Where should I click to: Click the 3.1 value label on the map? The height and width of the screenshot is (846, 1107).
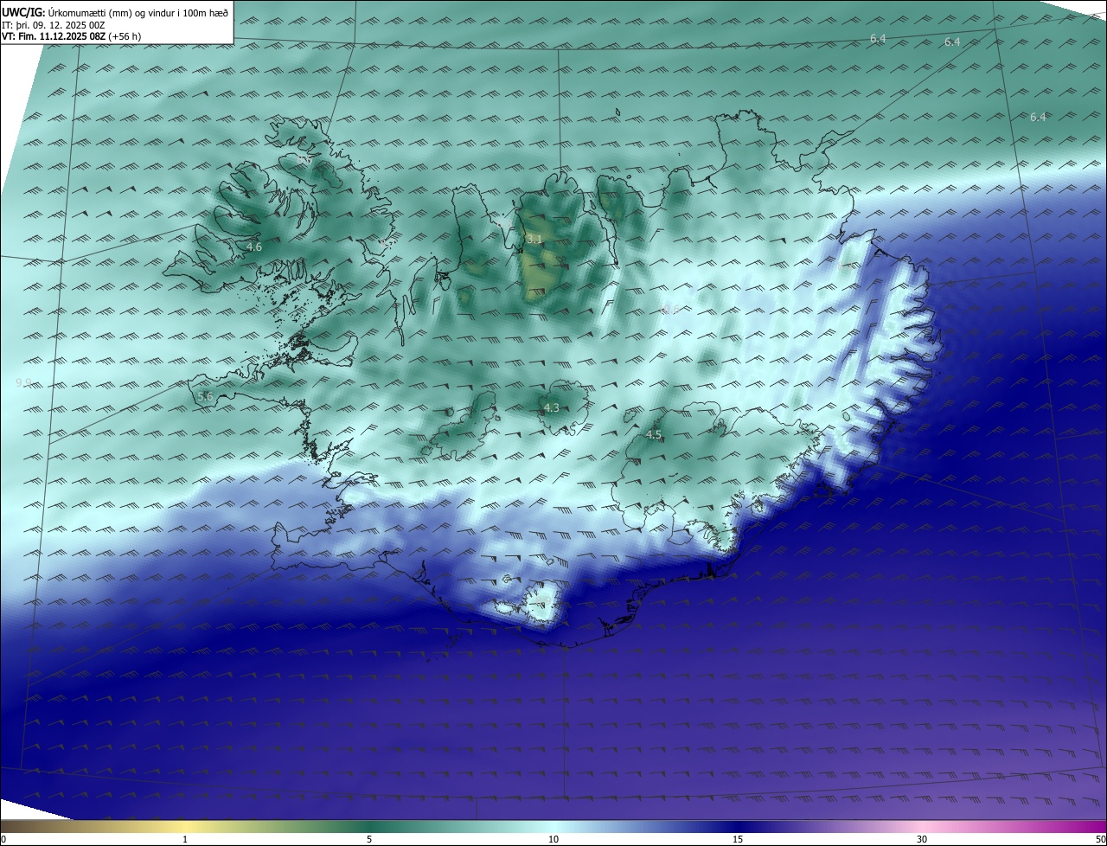(x=534, y=239)
